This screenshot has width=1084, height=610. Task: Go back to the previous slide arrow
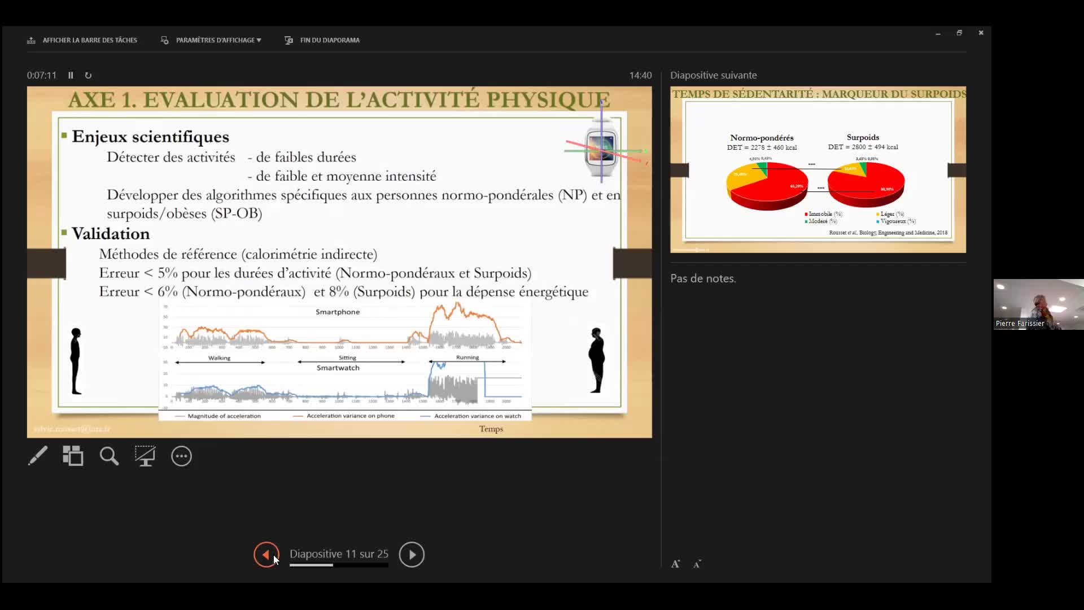click(266, 554)
